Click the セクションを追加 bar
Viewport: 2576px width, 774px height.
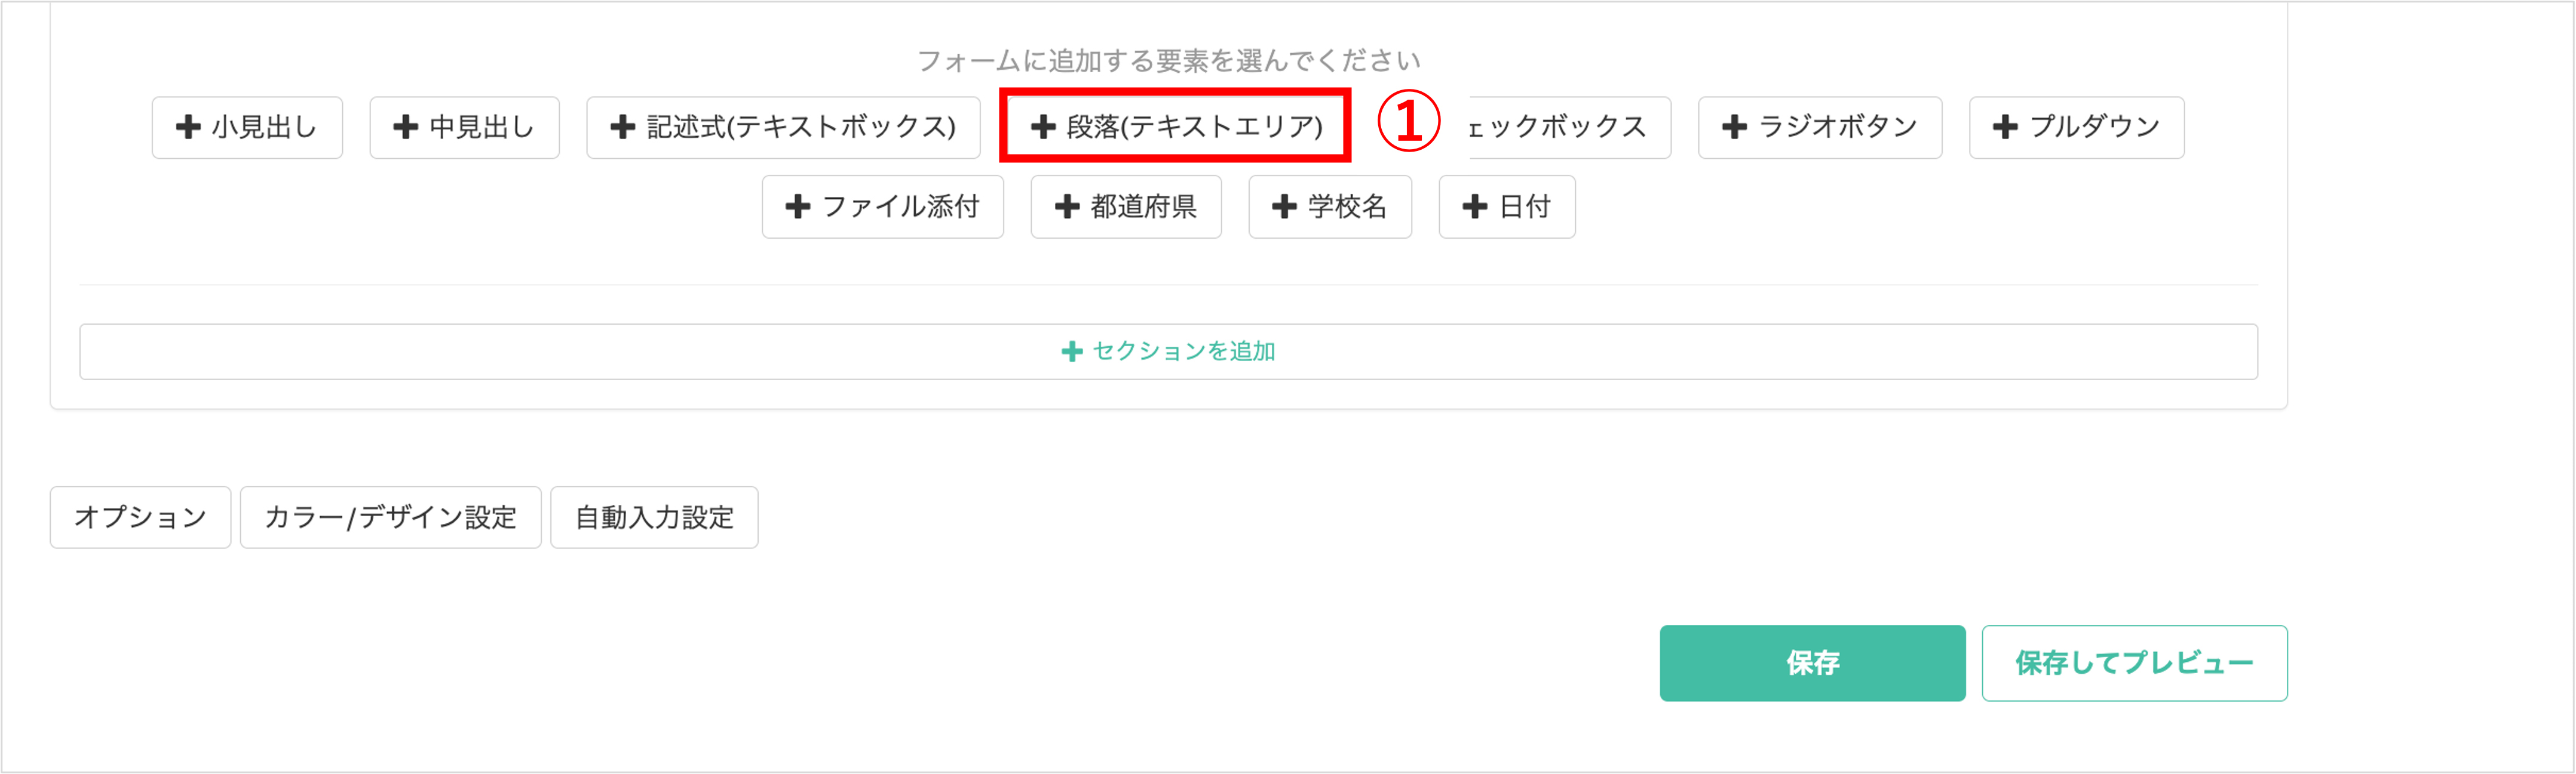pyautogui.click(x=1168, y=351)
